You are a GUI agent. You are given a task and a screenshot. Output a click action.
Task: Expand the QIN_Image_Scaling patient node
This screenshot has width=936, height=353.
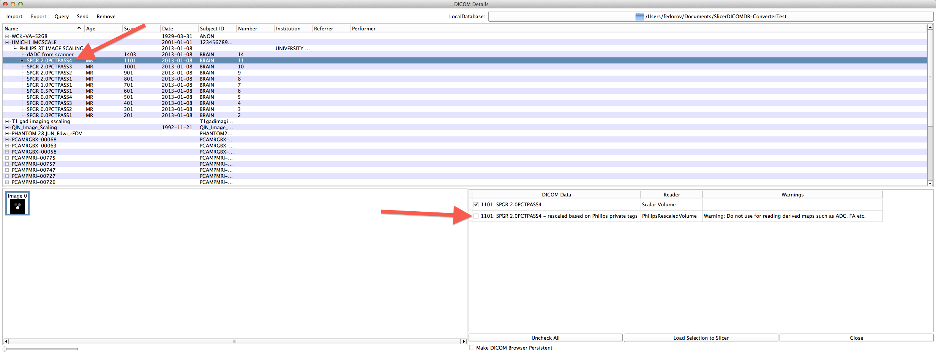[x=7, y=128]
